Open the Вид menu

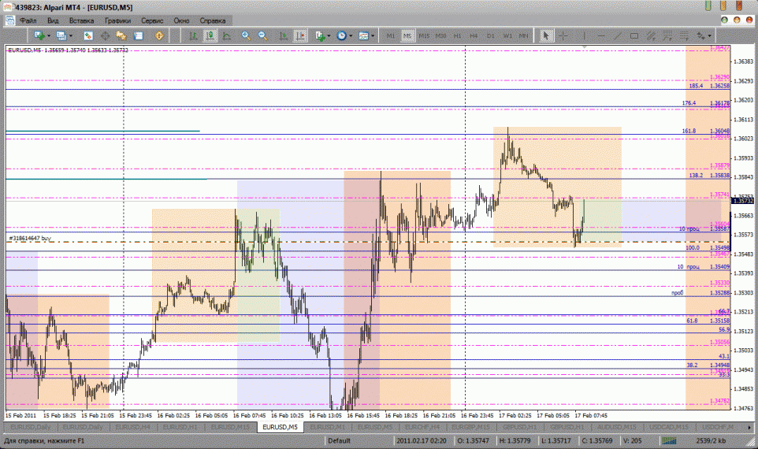click(x=53, y=20)
